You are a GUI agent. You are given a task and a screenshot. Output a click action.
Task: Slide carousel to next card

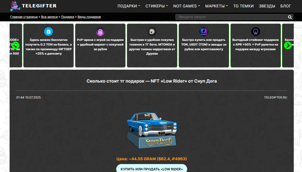tap(288, 46)
